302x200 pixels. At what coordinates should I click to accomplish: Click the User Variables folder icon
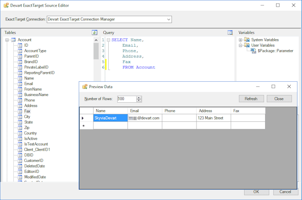(247, 45)
